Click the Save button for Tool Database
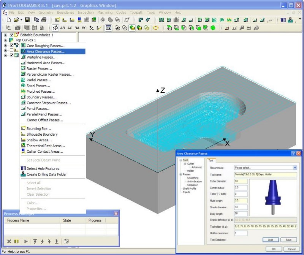The width and height of the screenshot is (304, 255). 289,240
